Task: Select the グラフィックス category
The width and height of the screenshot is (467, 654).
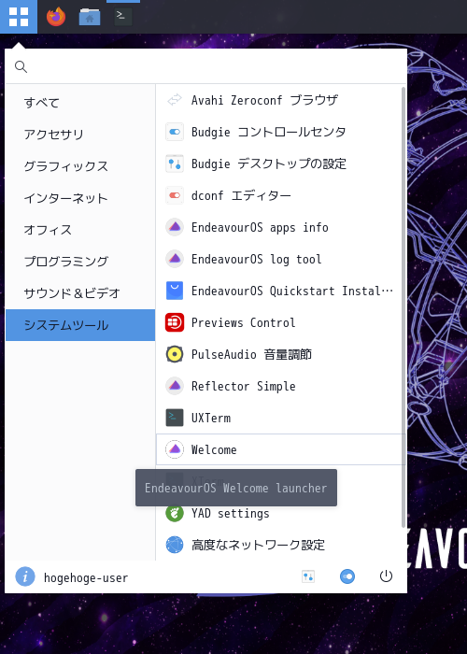Action: [80, 166]
